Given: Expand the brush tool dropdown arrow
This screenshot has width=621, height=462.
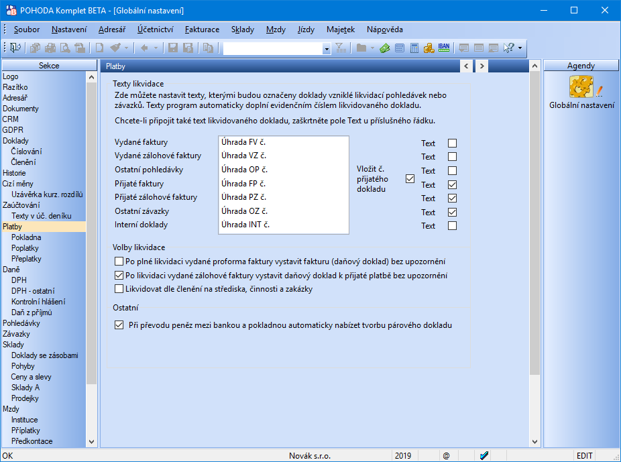Looking at the screenshot, I should (x=126, y=48).
